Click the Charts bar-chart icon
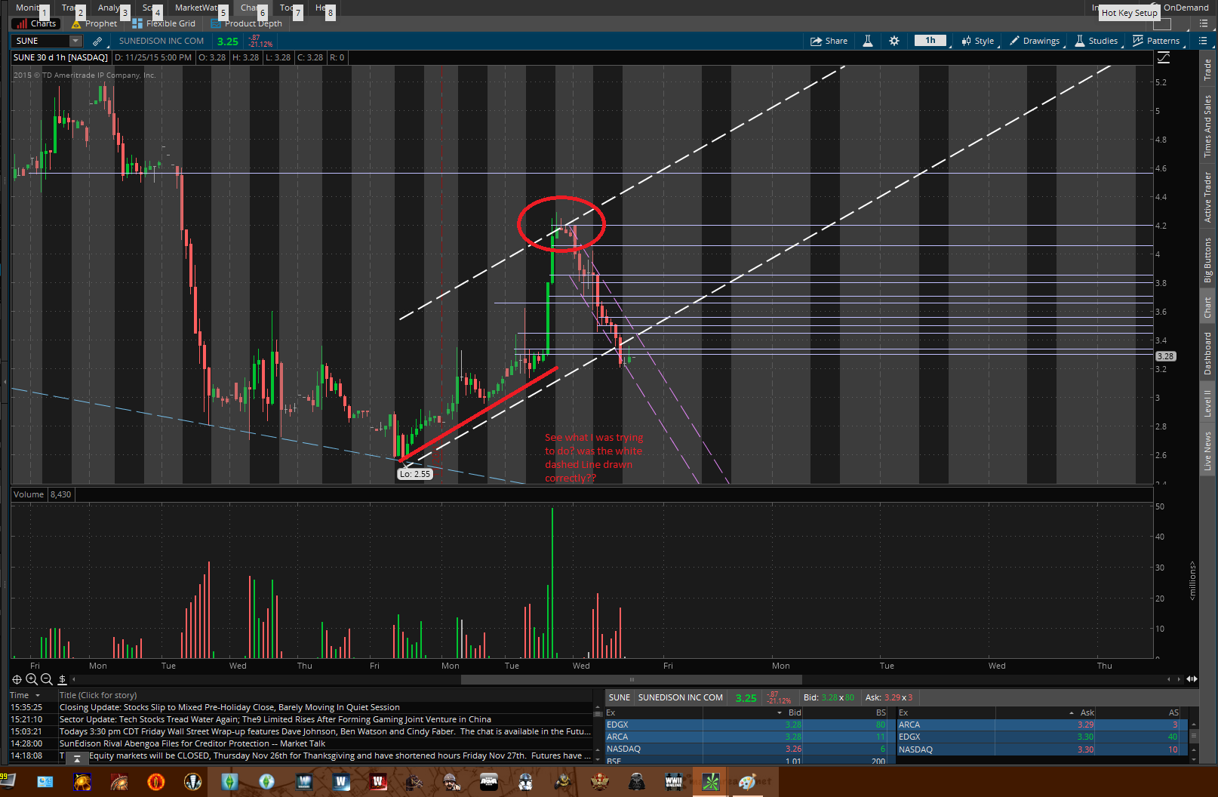This screenshot has height=797, width=1218. (20, 24)
